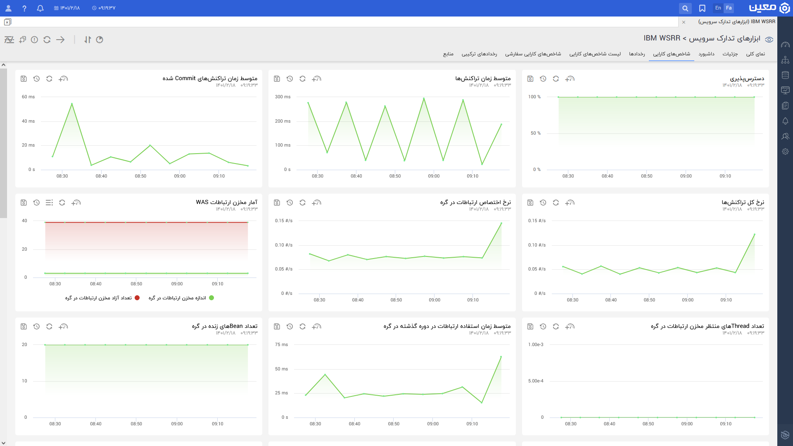The width and height of the screenshot is (793, 446).
Task: Open the رخدادها tab
Action: point(637,54)
